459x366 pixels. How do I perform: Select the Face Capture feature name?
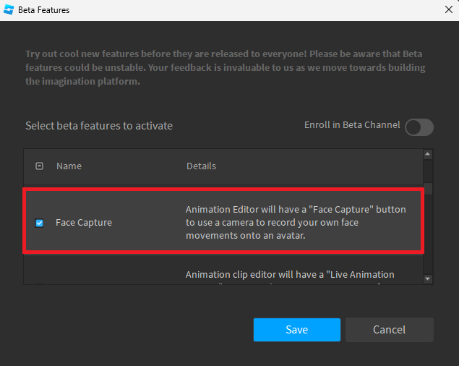tap(84, 223)
